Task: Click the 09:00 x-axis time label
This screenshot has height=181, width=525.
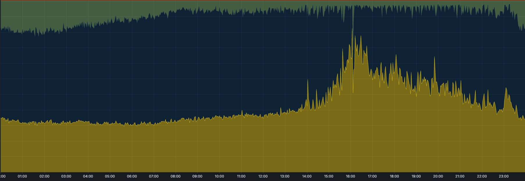Action: (x=197, y=176)
